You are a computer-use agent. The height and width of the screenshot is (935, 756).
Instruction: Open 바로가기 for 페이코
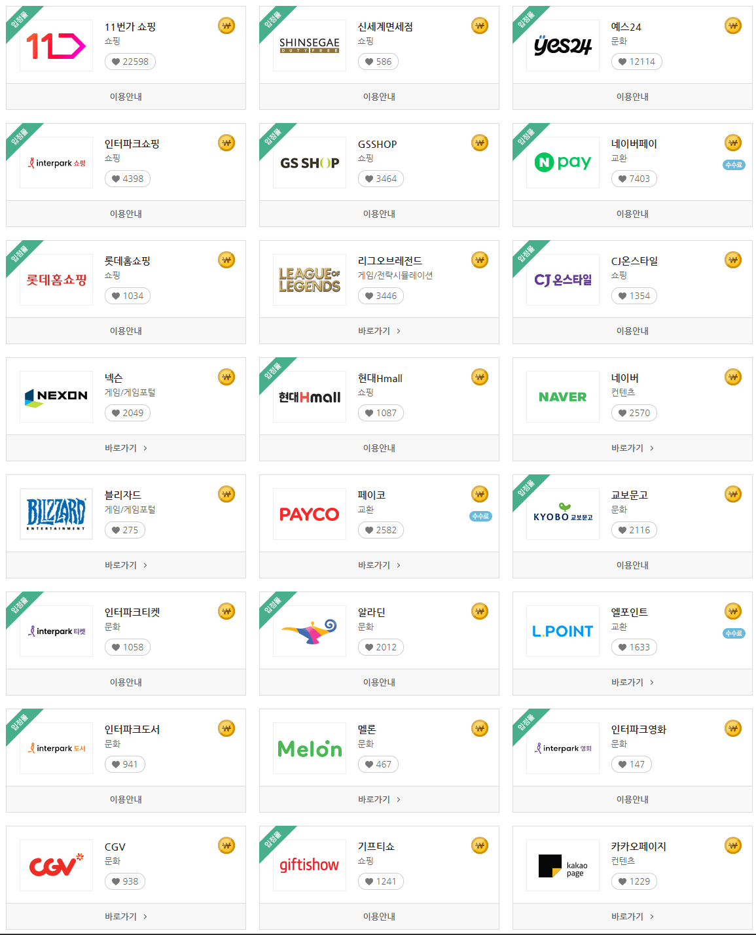point(379,565)
